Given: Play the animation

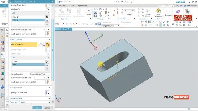Looking at the screenshot, I should (x=114, y=10).
